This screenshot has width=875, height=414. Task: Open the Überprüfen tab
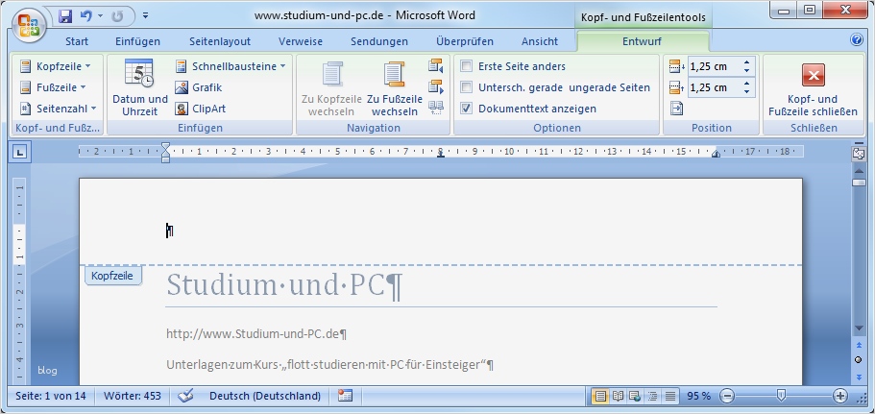pyautogui.click(x=465, y=41)
